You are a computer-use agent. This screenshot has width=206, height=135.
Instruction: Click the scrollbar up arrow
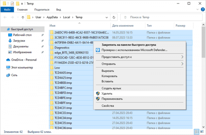(203, 25)
